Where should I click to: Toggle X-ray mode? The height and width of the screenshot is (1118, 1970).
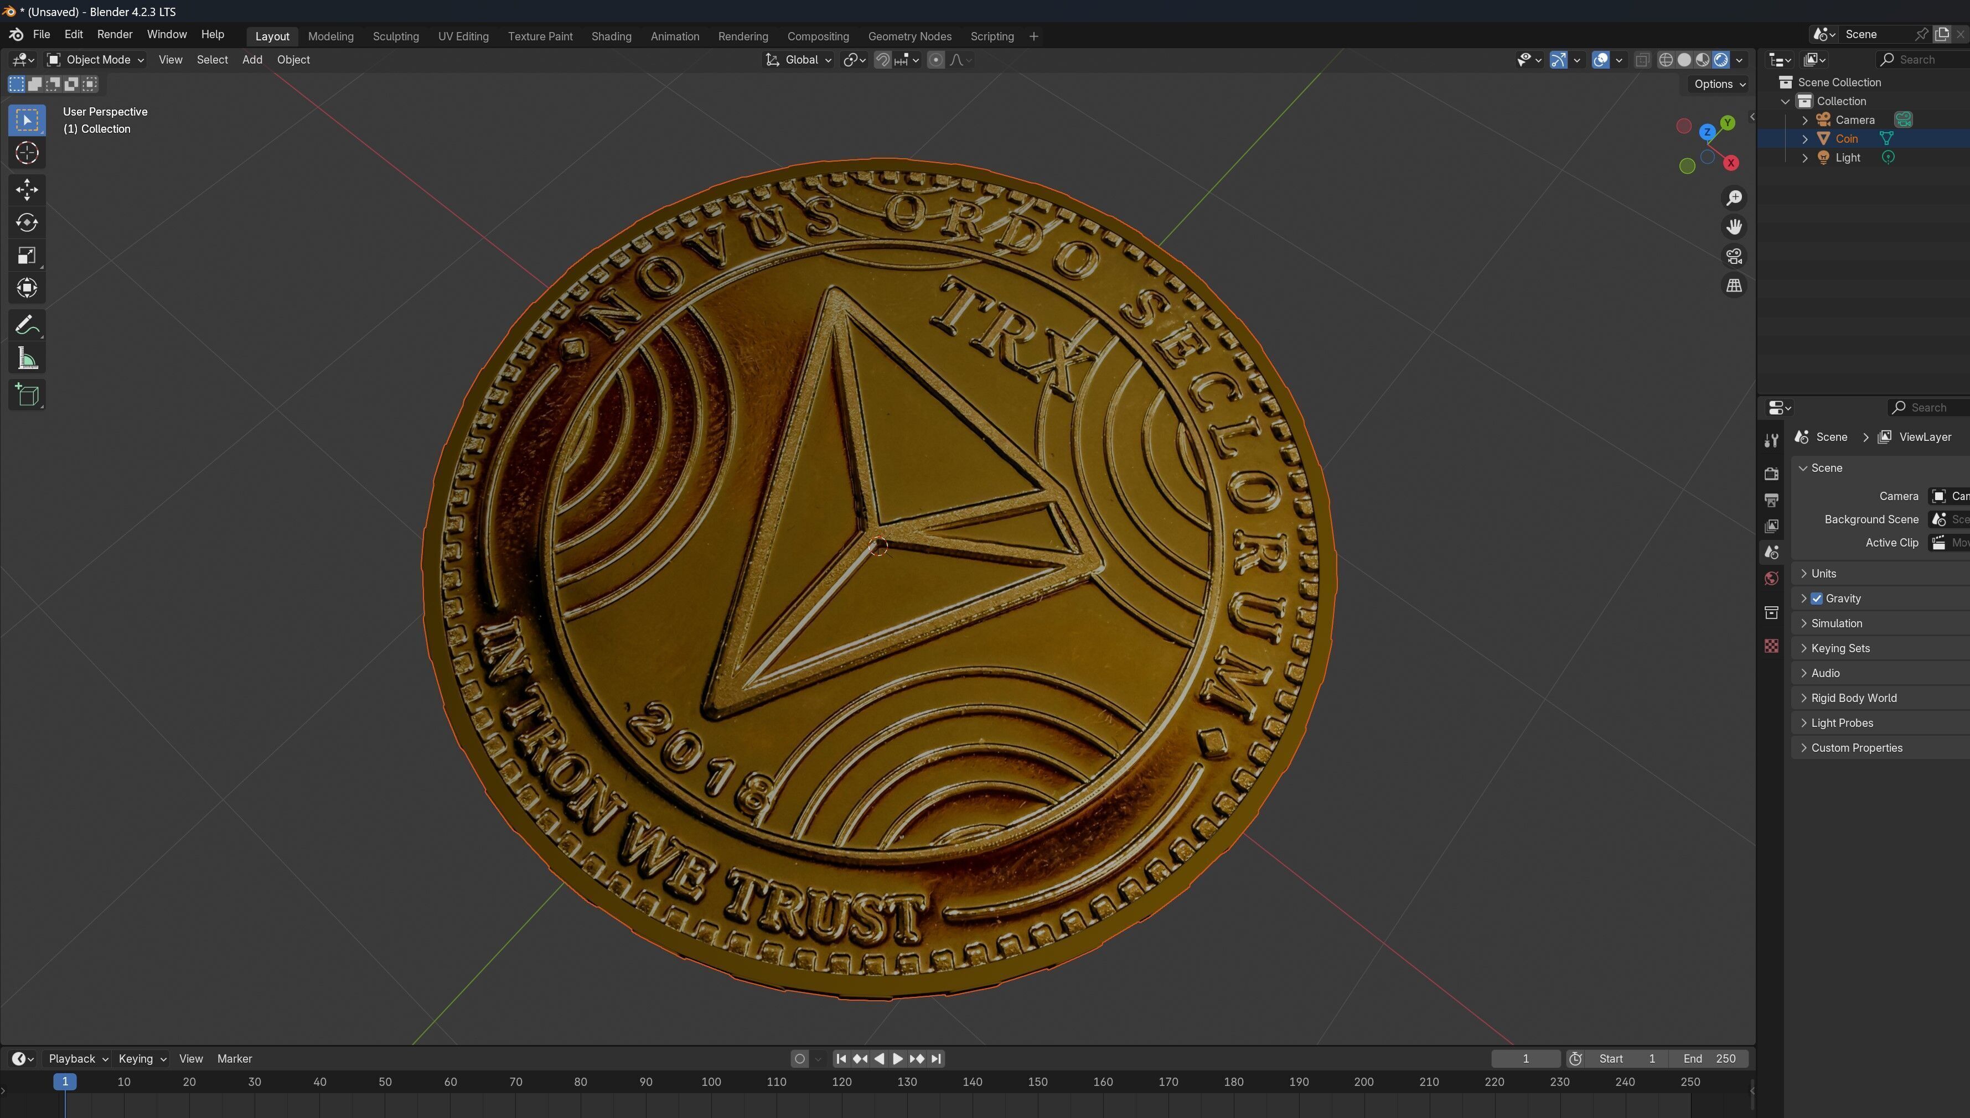point(1642,60)
